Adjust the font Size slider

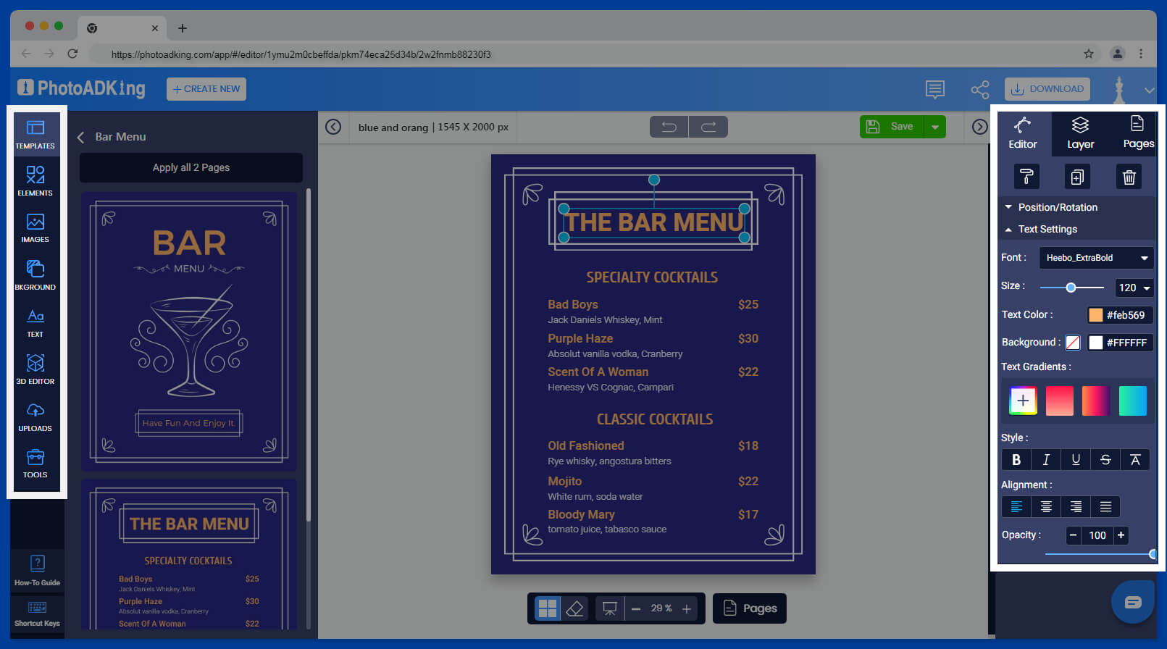tap(1071, 288)
